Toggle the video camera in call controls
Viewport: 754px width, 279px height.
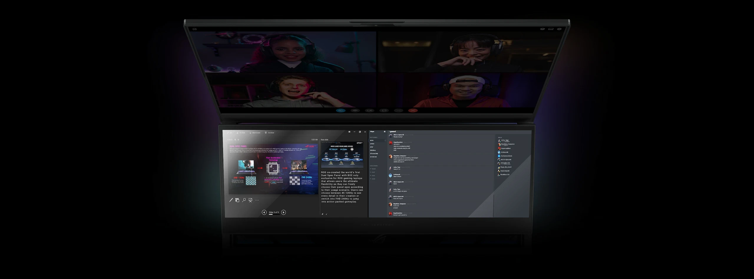[x=370, y=110]
